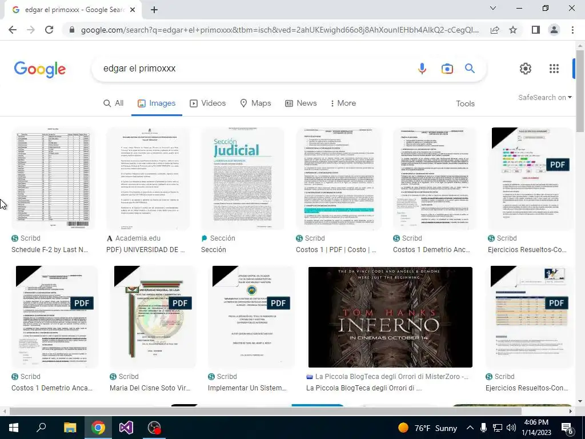Switch to Maps results
This screenshot has height=439, width=585.
click(x=255, y=103)
